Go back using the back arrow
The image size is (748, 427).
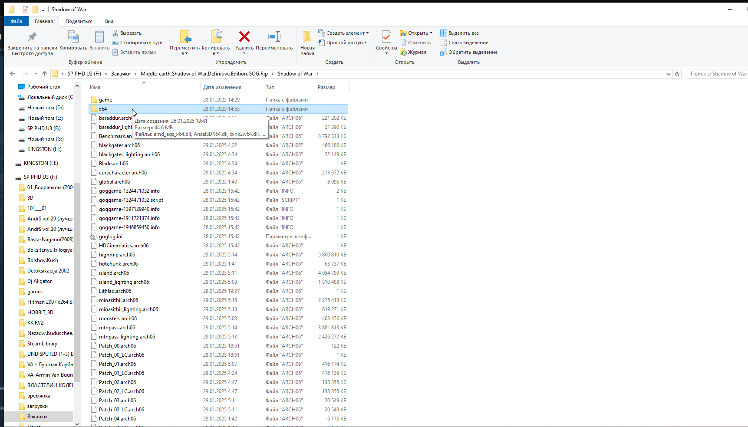[13, 74]
